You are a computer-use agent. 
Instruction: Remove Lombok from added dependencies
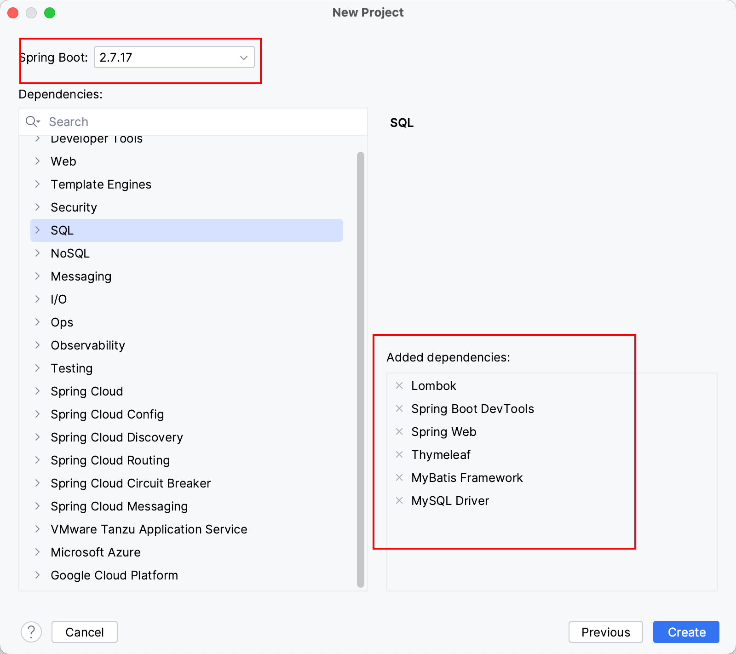click(399, 385)
